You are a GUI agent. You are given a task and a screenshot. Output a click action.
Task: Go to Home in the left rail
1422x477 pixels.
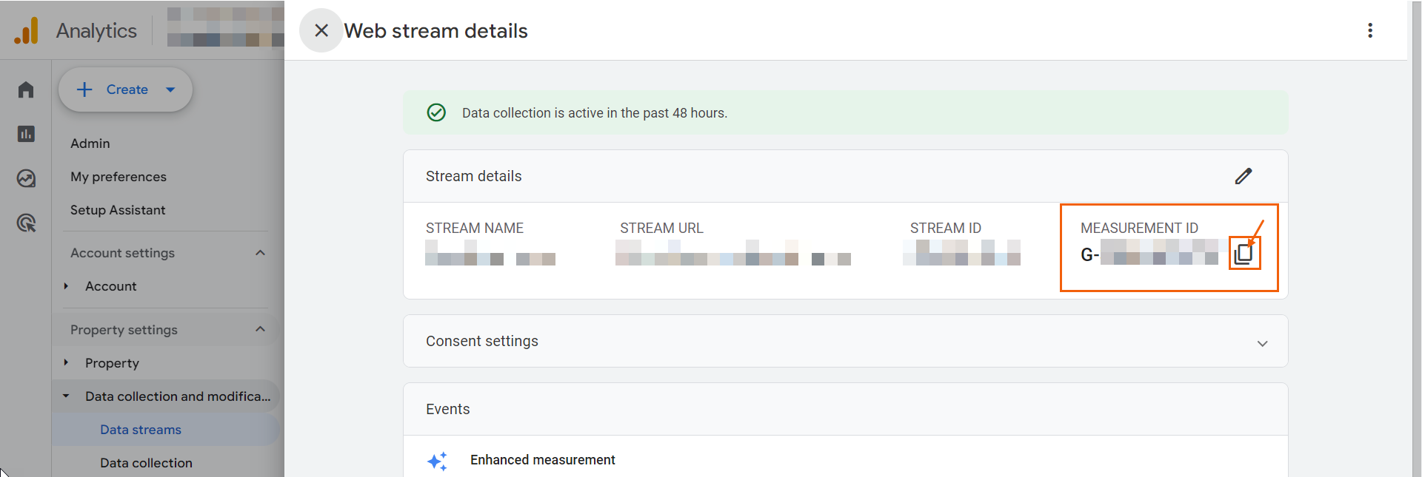(x=26, y=89)
